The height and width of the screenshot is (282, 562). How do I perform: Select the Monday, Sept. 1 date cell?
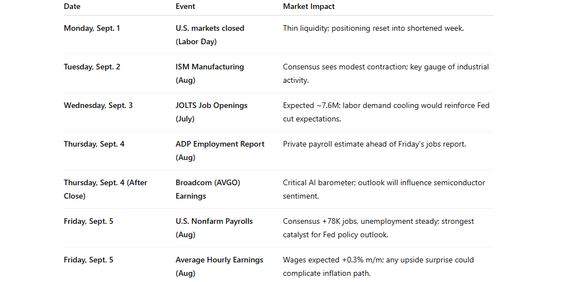92,28
